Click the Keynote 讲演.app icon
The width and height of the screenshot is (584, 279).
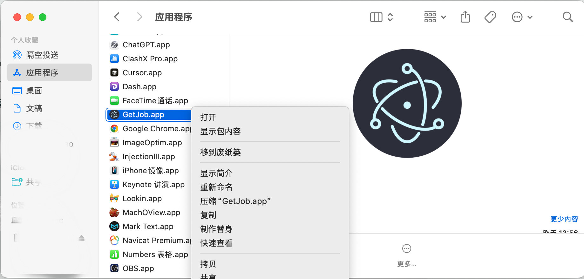(x=114, y=185)
